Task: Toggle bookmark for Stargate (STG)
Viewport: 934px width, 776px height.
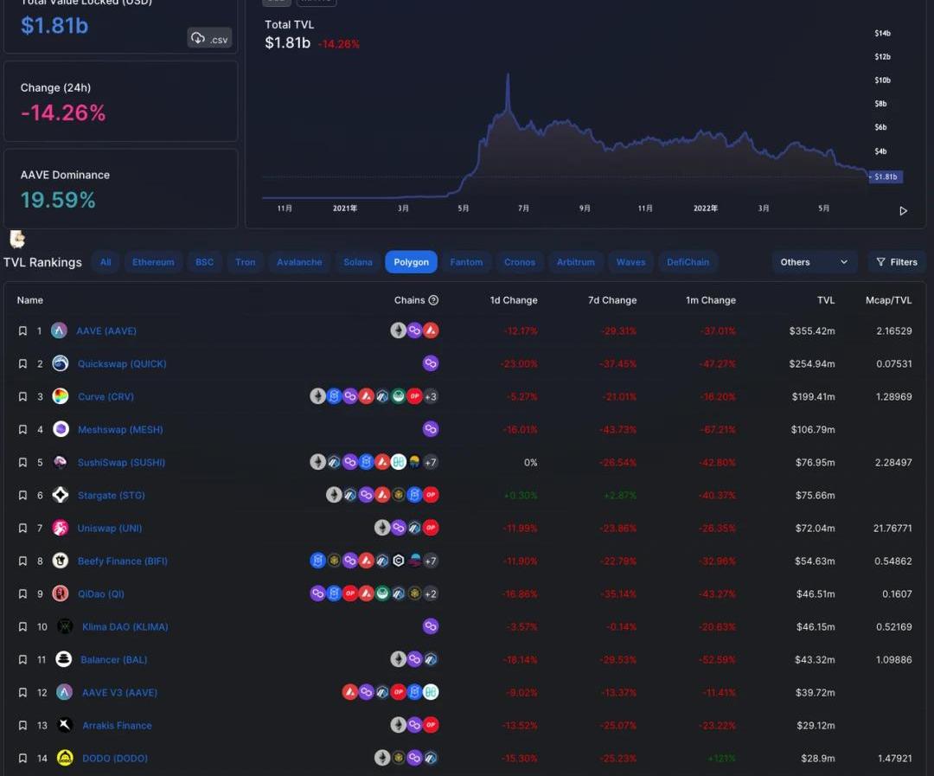Action: coord(22,495)
